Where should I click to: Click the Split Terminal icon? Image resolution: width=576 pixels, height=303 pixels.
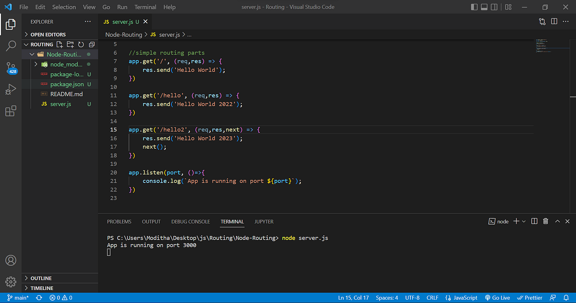(x=534, y=221)
